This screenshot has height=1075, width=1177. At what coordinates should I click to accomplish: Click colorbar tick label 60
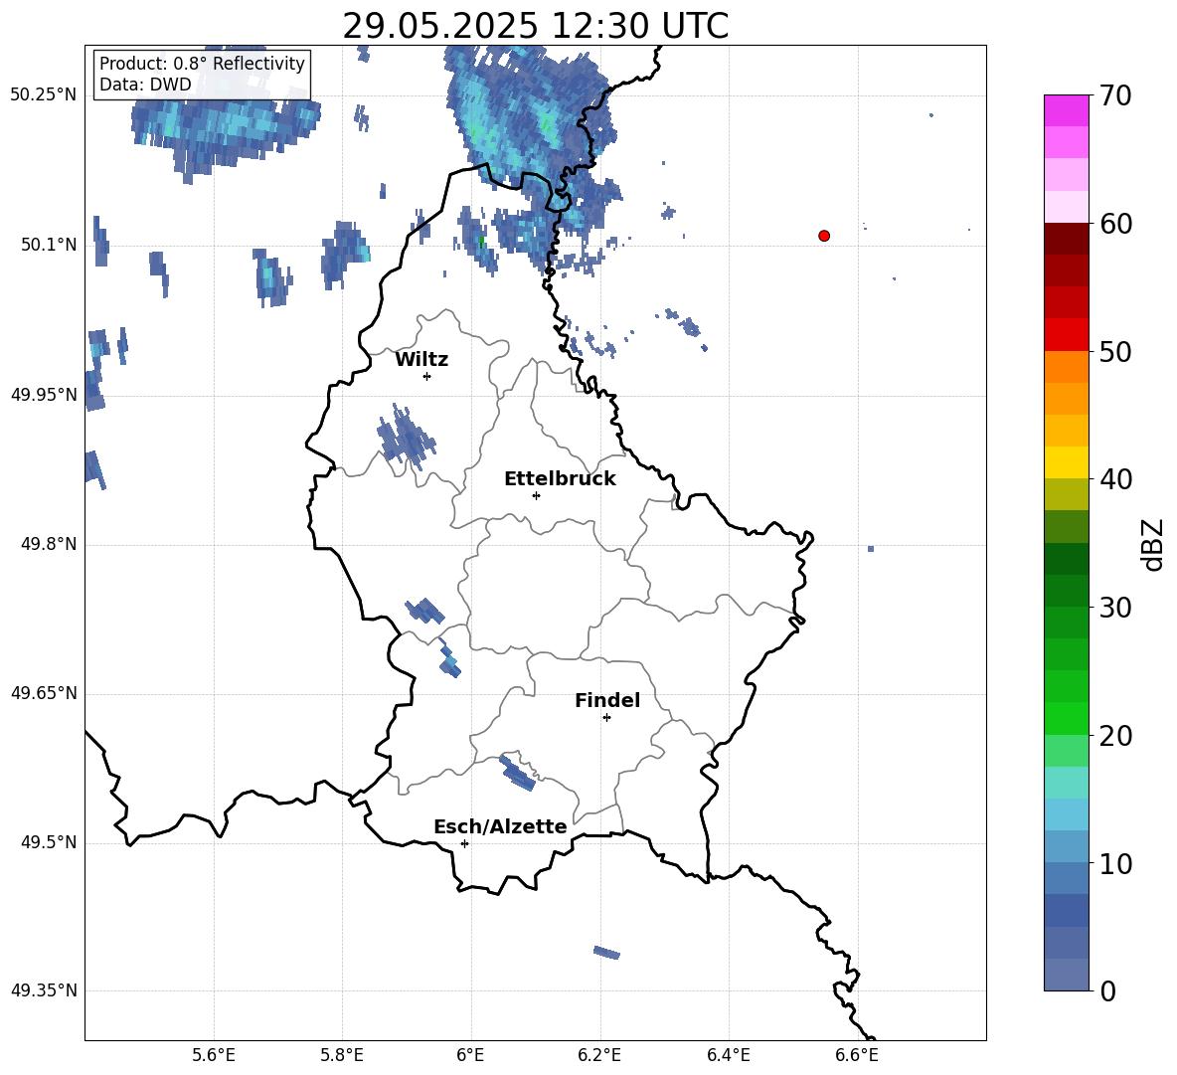[x=1115, y=224]
